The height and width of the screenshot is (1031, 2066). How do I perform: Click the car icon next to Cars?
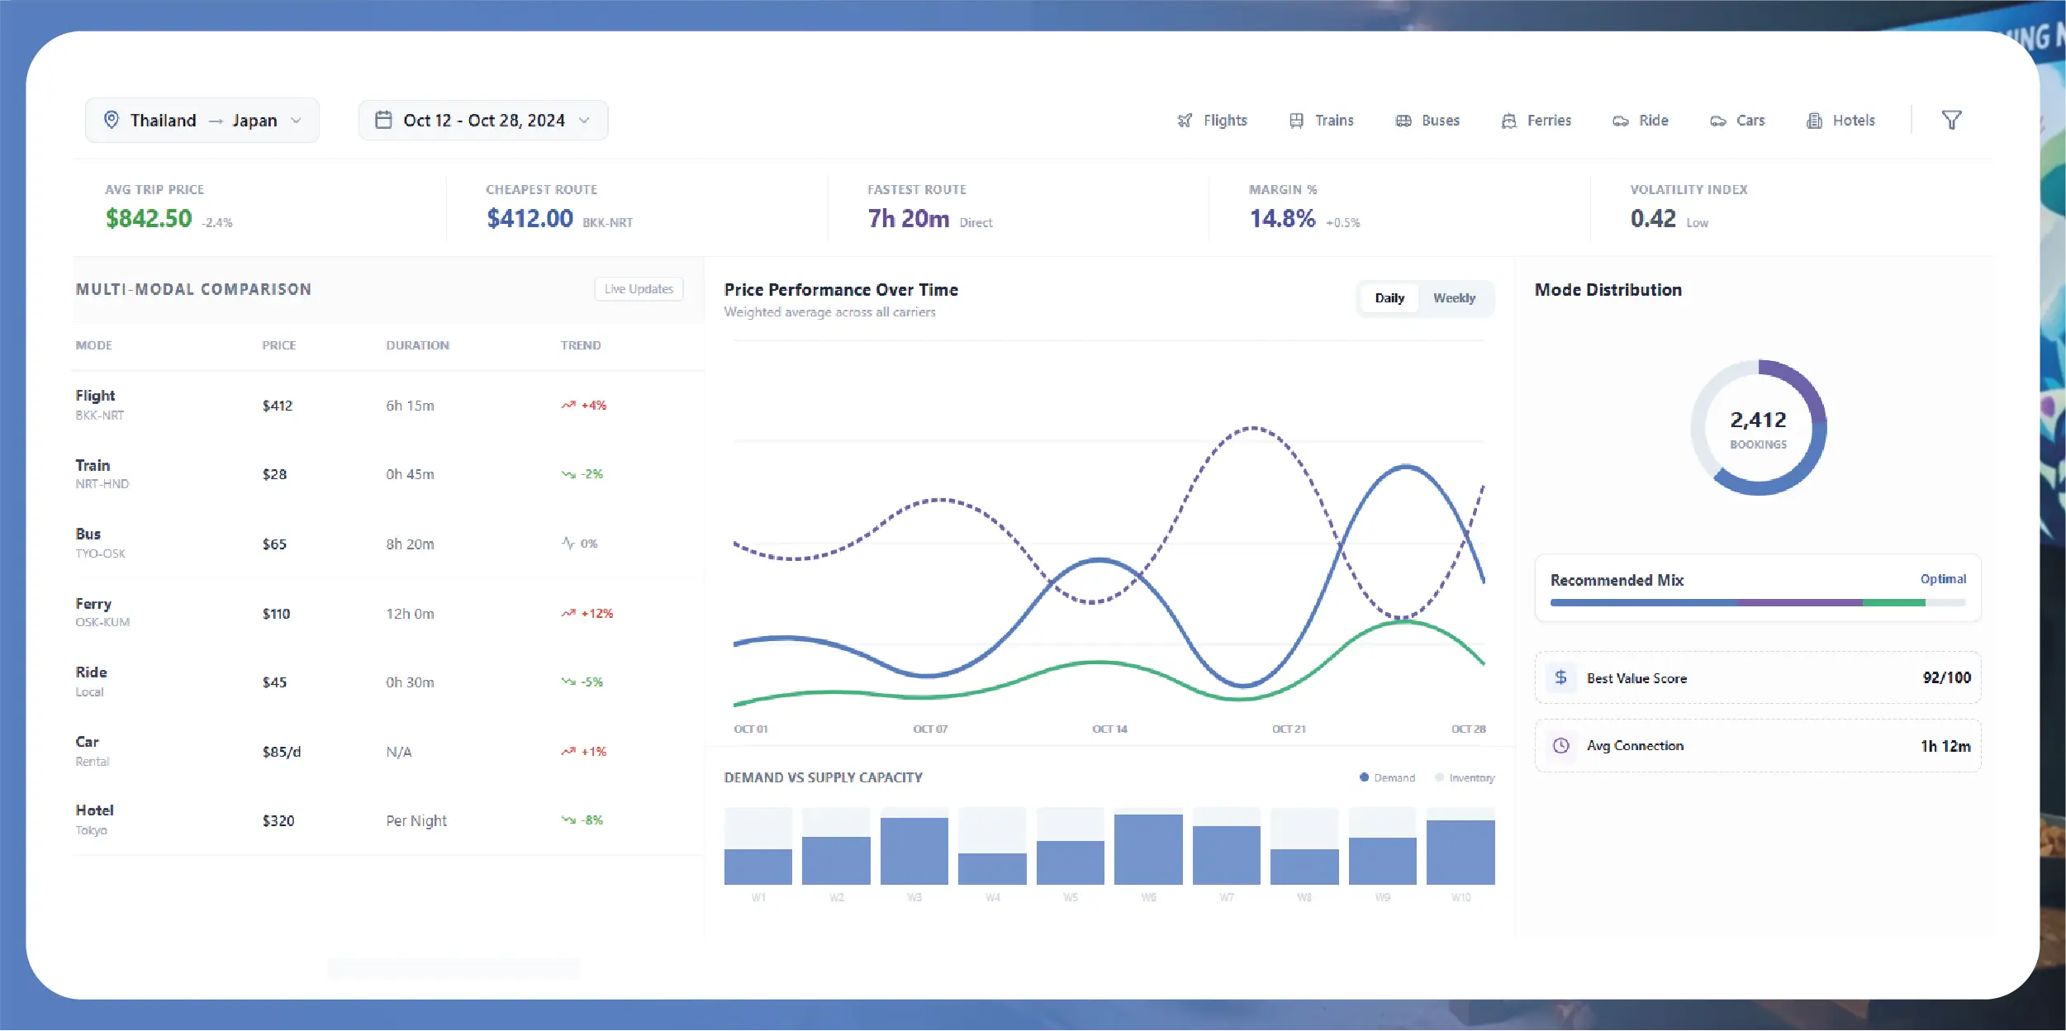click(x=1718, y=121)
